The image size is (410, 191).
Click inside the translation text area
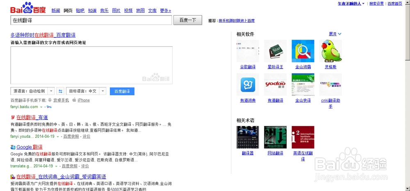(x=91, y=65)
